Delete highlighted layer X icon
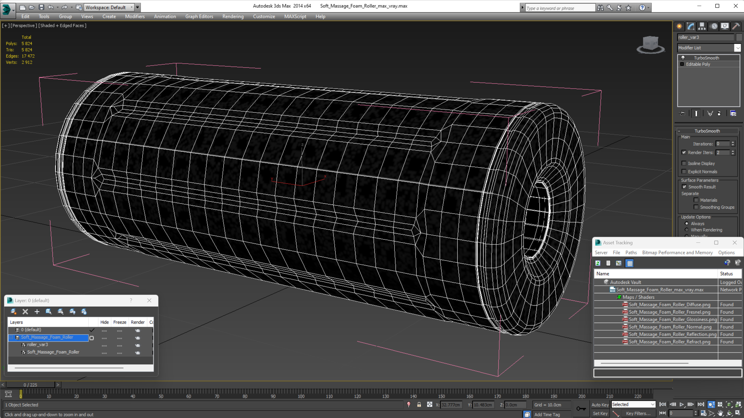 pyautogui.click(x=25, y=311)
